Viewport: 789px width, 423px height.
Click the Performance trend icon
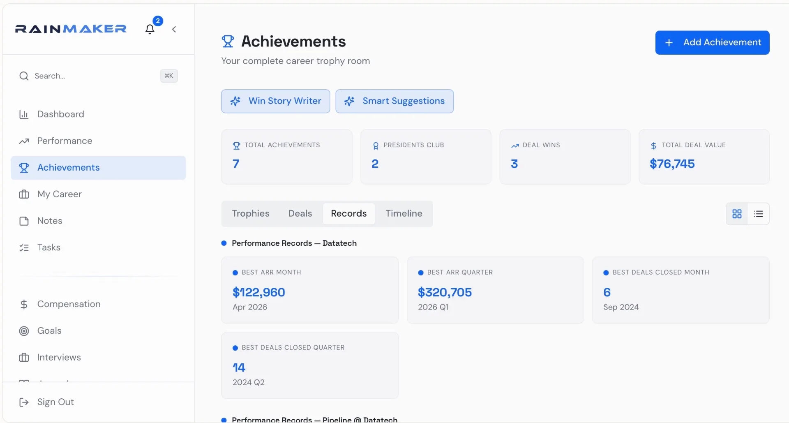click(24, 141)
